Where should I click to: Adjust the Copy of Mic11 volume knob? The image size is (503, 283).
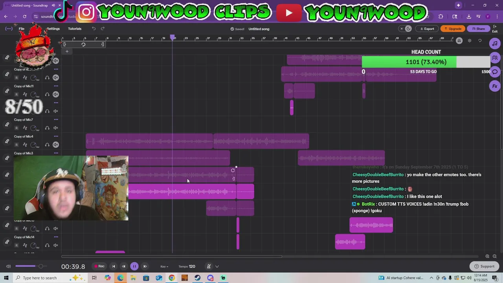[34, 94]
